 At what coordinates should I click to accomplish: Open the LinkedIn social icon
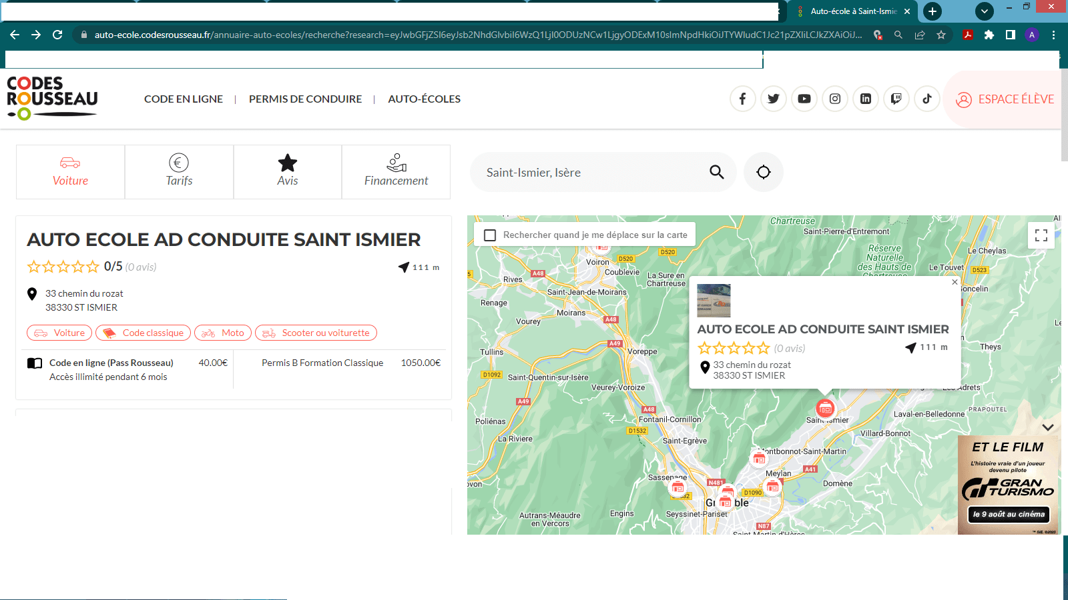point(866,99)
